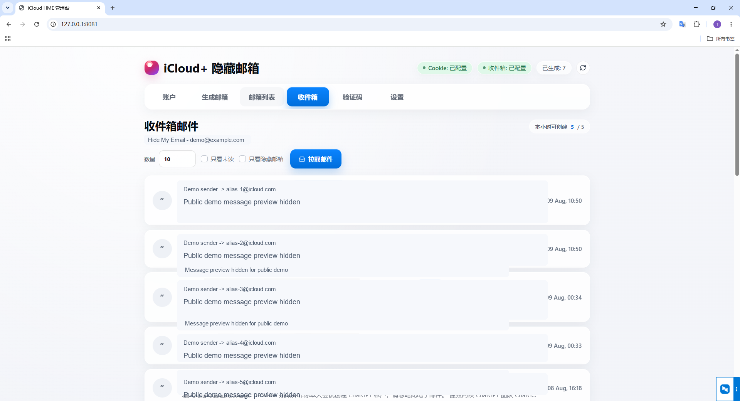Click the "09 Aug, 00:34" date
The height and width of the screenshot is (401, 740).
coord(565,298)
